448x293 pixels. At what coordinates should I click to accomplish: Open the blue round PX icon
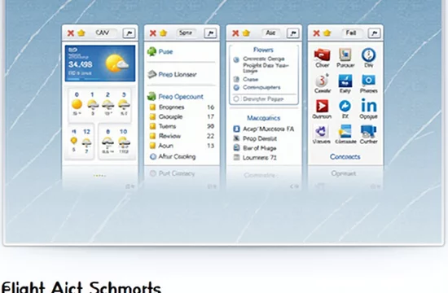(345, 106)
